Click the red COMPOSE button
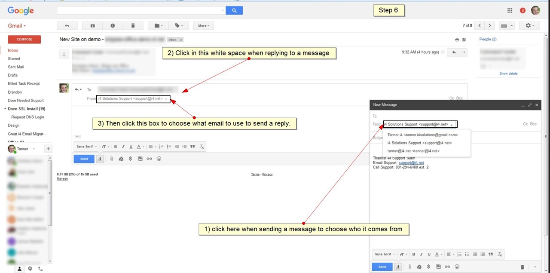The image size is (550, 273). click(24, 40)
